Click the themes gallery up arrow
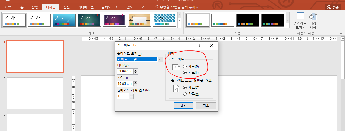This screenshot has width=345, height=131. pos(180,15)
